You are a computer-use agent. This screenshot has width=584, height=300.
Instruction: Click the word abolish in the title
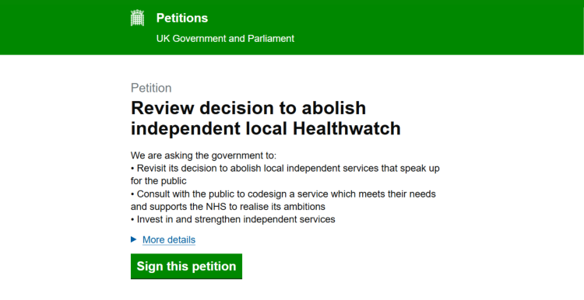coord(334,108)
